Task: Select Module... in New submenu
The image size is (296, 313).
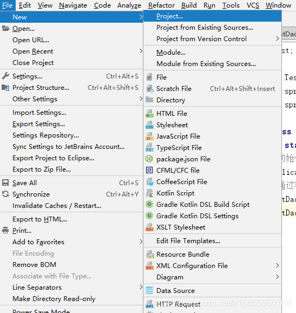Action: pyautogui.click(x=213, y=53)
